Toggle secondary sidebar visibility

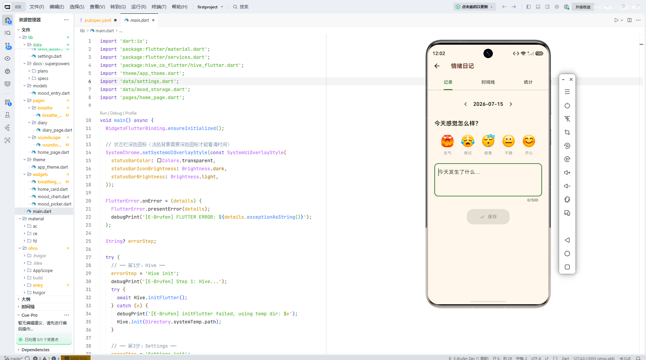547,7
